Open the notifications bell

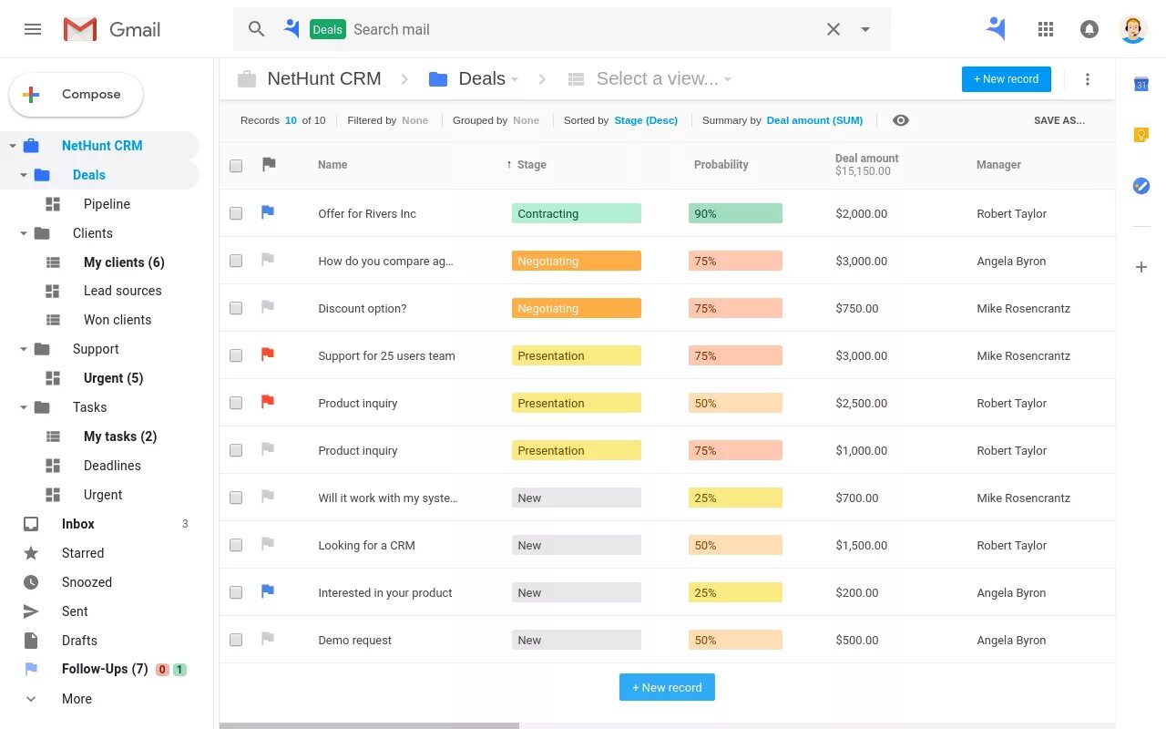(1089, 29)
